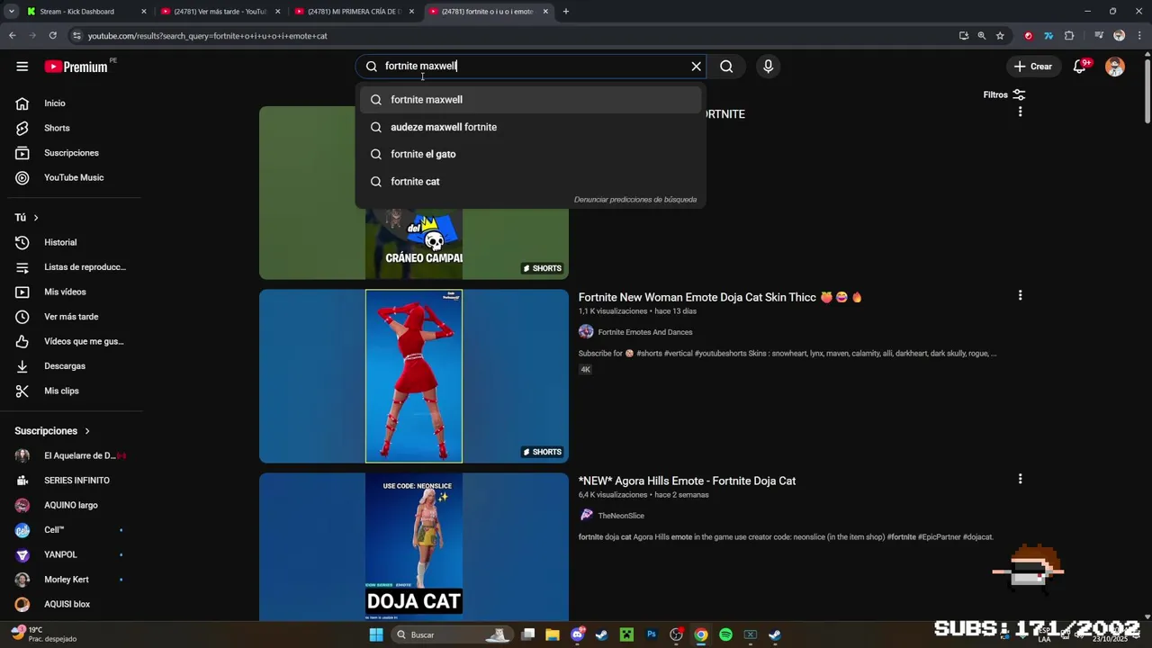
Task: Open Spotify from the taskbar
Action: point(725,634)
